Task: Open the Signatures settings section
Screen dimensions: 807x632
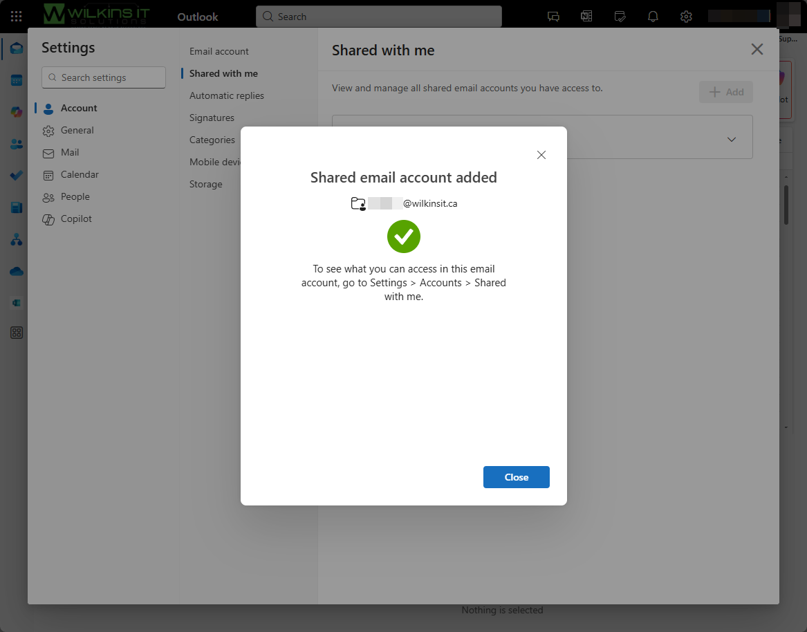Action: click(x=212, y=118)
